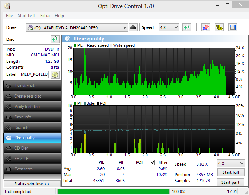Screen dimensions: 249x195
Task: Click the Test completed status text
Action: [17, 192]
